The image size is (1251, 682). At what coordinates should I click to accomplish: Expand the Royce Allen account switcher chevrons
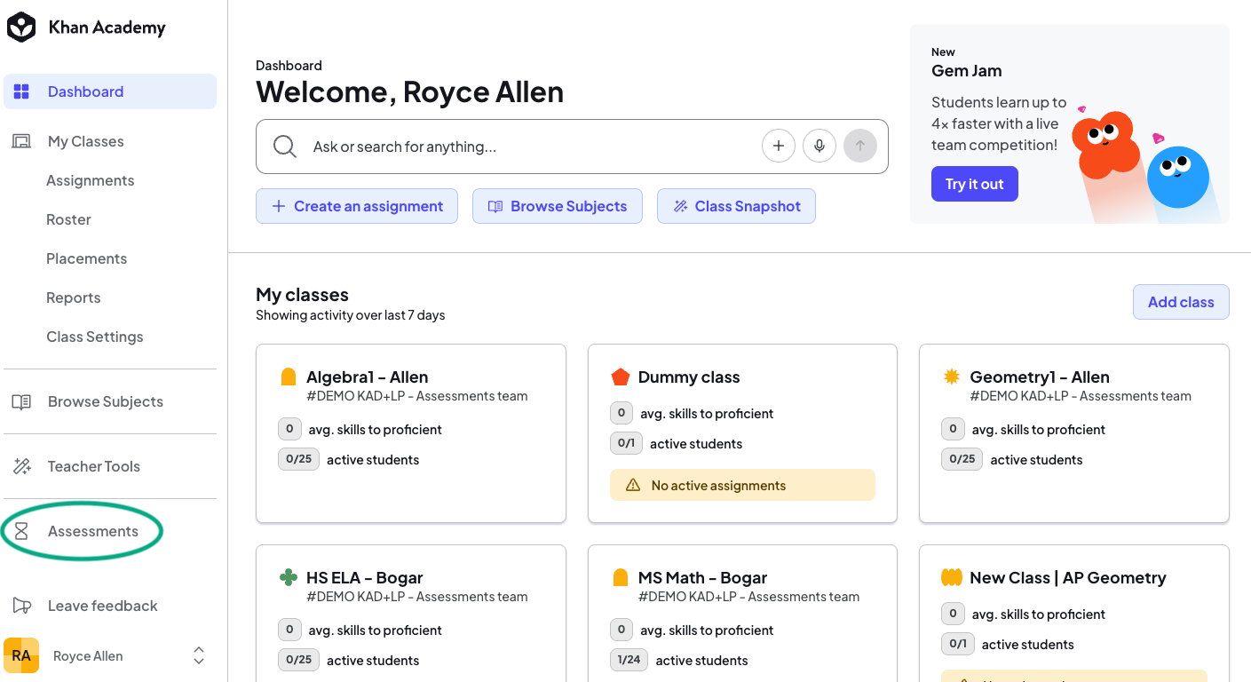199,655
